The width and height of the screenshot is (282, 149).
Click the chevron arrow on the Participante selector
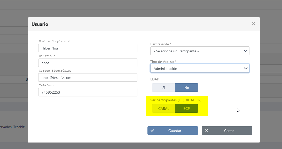pyautogui.click(x=246, y=51)
